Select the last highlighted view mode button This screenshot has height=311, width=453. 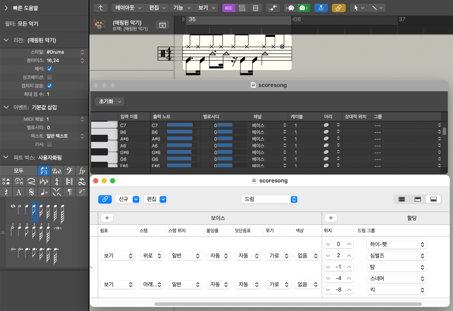click(x=434, y=199)
